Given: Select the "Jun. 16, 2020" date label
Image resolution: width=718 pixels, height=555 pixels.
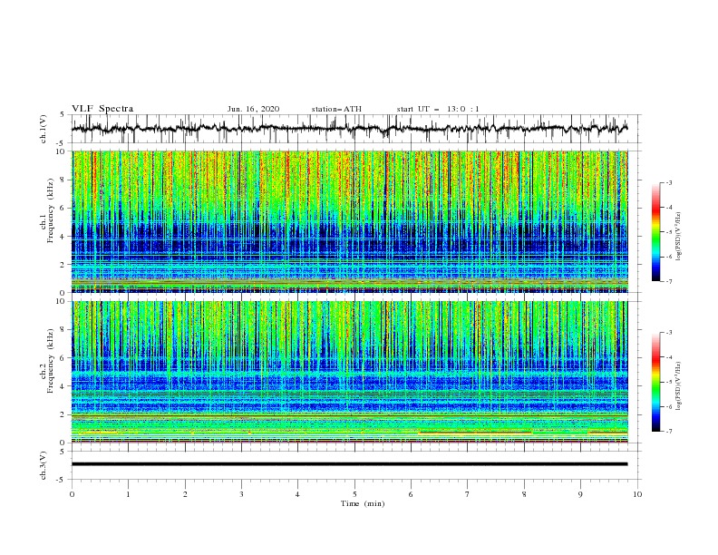Looking at the screenshot, I should [x=253, y=109].
